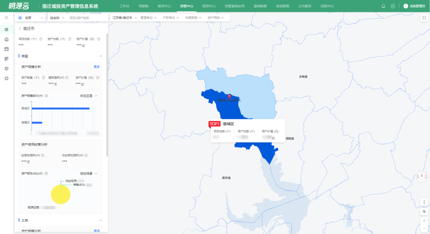Open the 所在区县 ranking dropdown
The image size is (430, 234).
(89, 96)
